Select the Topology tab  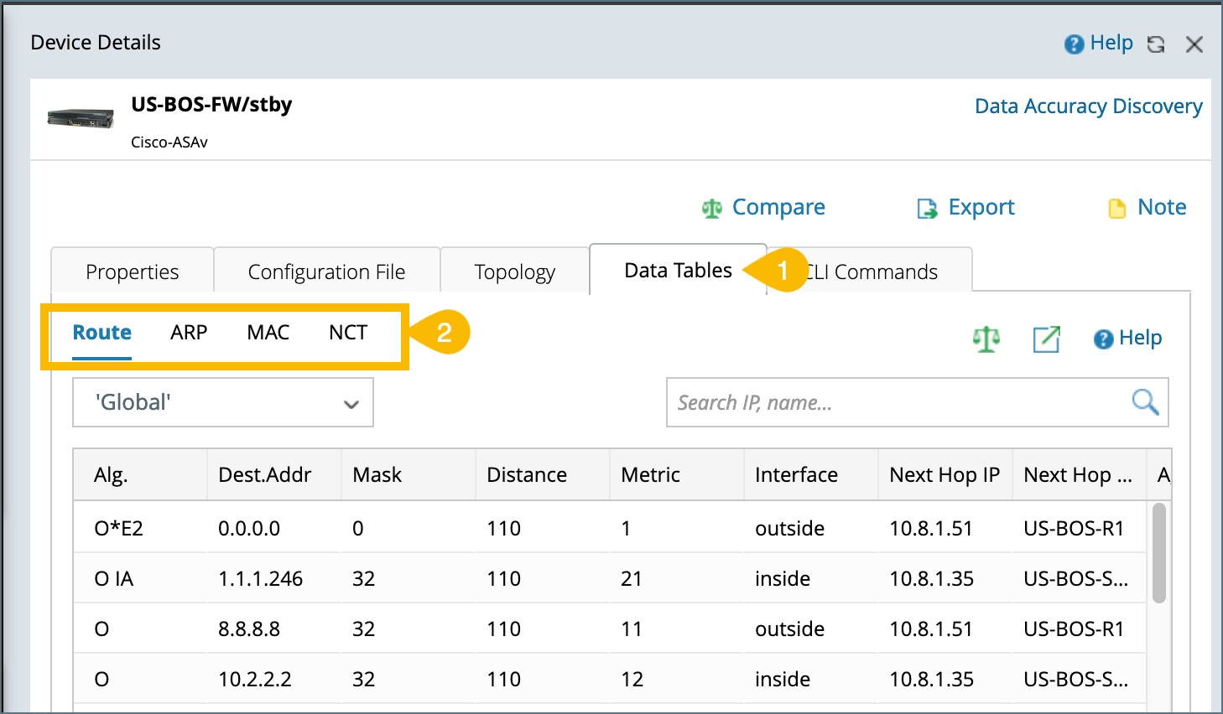click(x=514, y=272)
